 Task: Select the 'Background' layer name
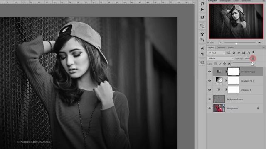point(232,108)
